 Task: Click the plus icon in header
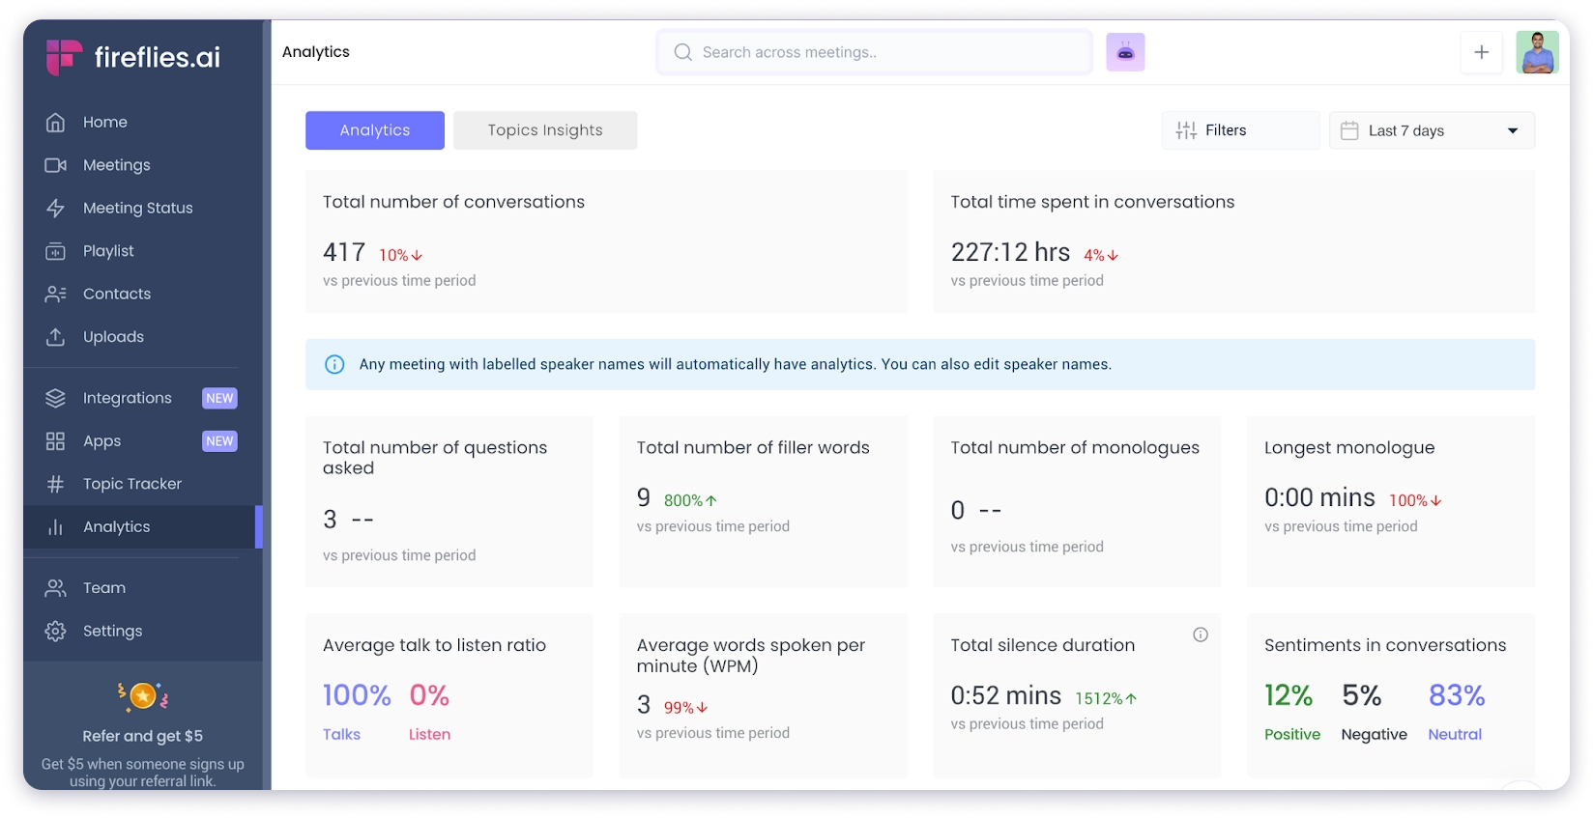pos(1481,53)
